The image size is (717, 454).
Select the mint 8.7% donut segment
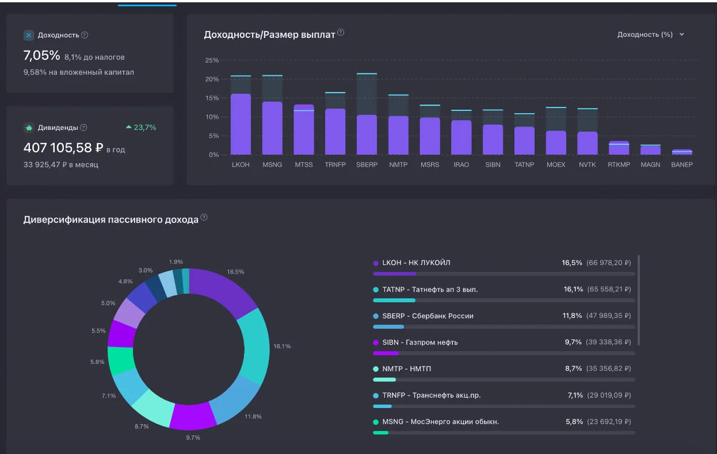click(x=152, y=407)
